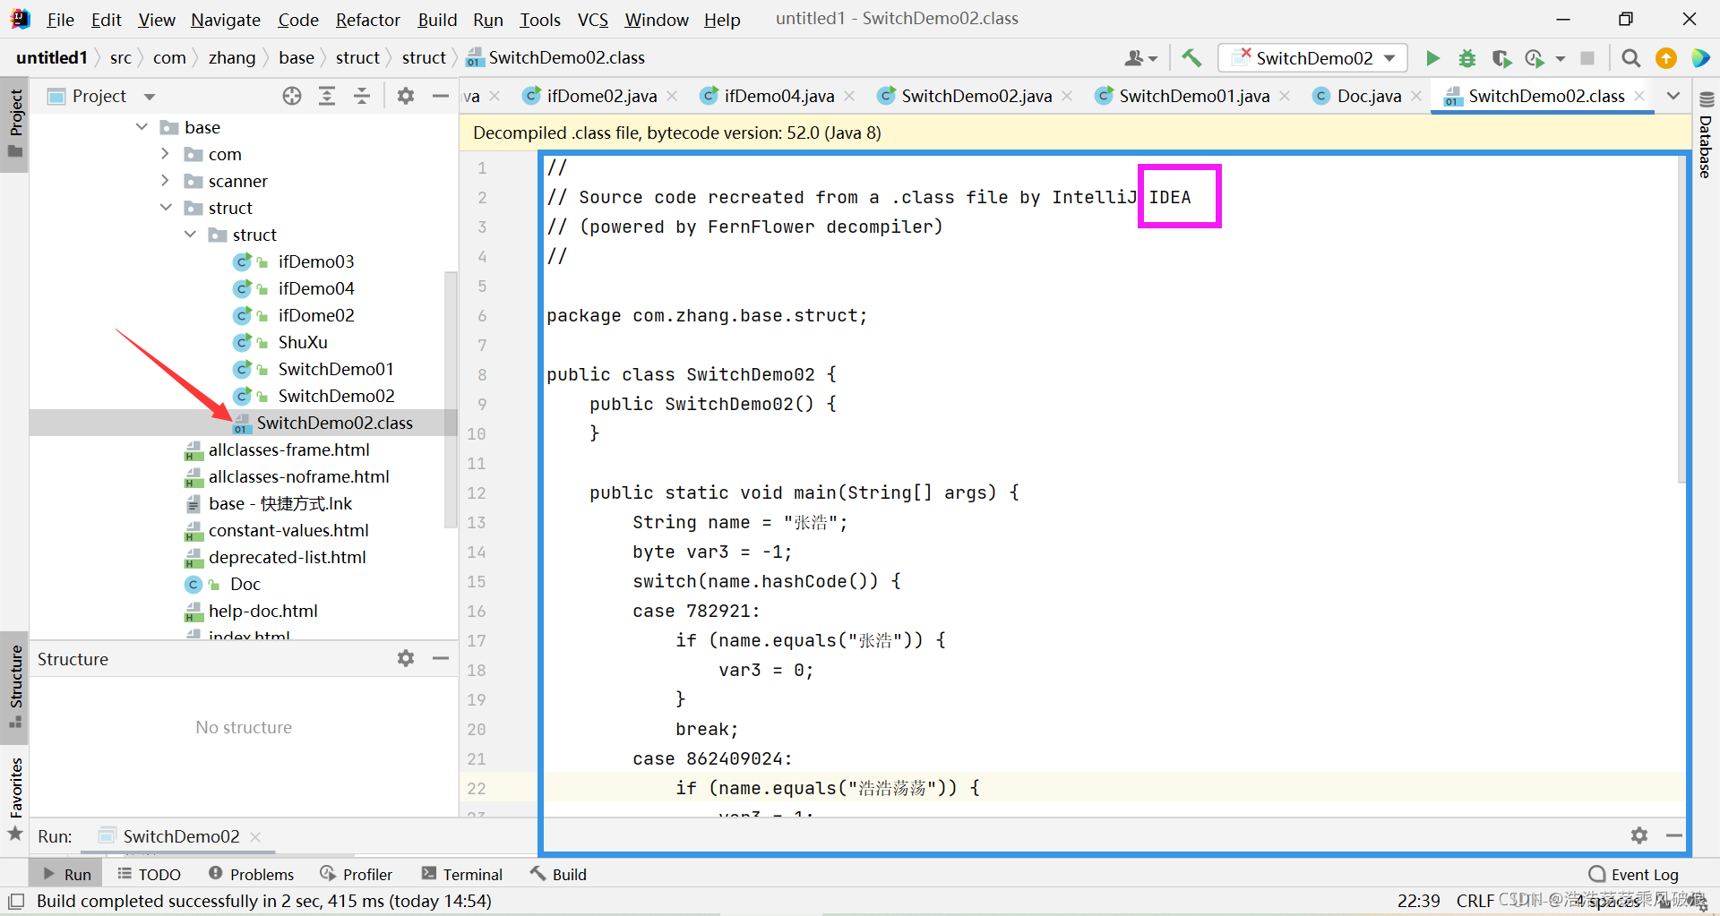Hide the Structure panel
Image resolution: width=1720 pixels, height=916 pixels.
pos(440,658)
